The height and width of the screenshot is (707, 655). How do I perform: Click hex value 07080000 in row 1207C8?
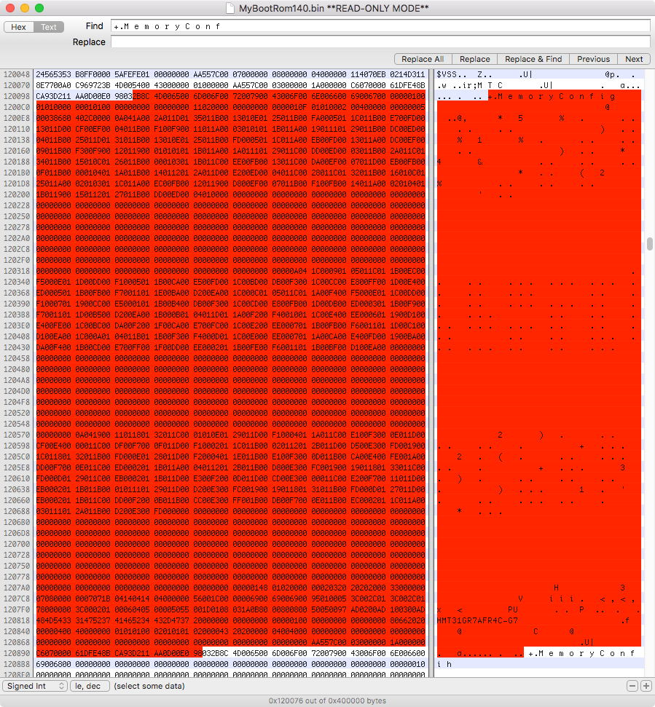(x=53, y=599)
